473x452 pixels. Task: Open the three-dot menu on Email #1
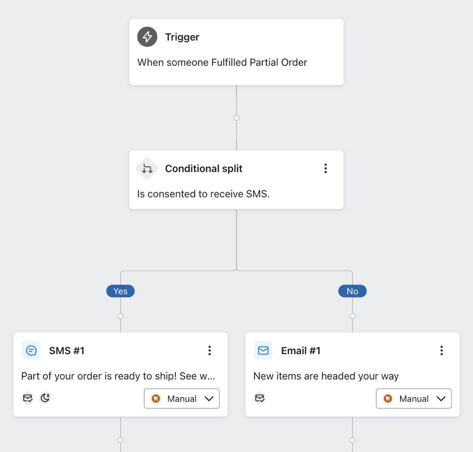coord(441,350)
